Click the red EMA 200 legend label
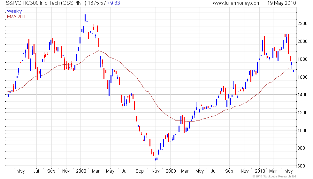Image resolution: width=313 pixels, height=179 pixels. coord(16,17)
